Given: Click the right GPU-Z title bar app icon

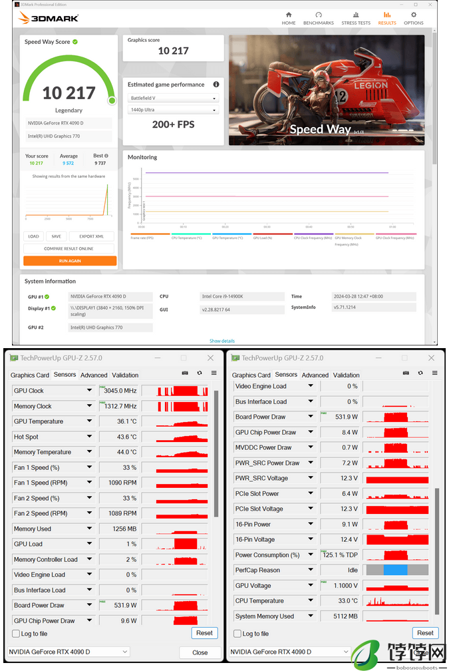Looking at the screenshot, I should pyautogui.click(x=235, y=357).
